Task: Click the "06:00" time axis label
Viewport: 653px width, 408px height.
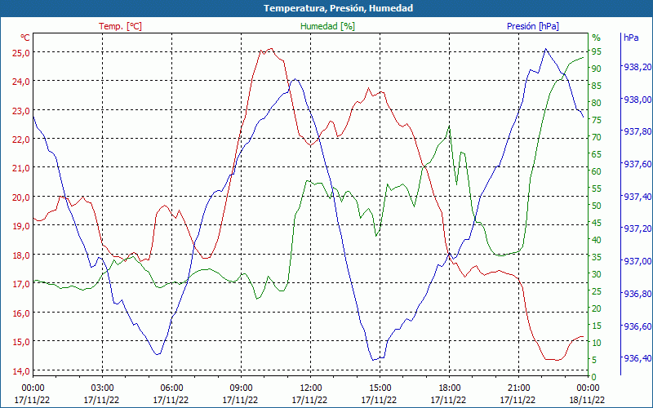Action: click(171, 388)
